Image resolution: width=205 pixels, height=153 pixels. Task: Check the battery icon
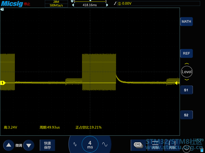[x=202, y=150]
